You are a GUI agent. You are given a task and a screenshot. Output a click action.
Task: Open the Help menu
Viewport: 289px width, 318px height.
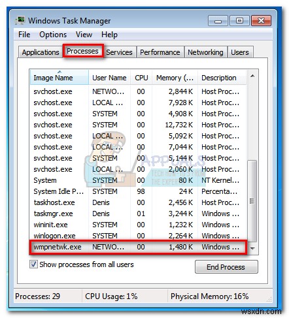(109, 35)
